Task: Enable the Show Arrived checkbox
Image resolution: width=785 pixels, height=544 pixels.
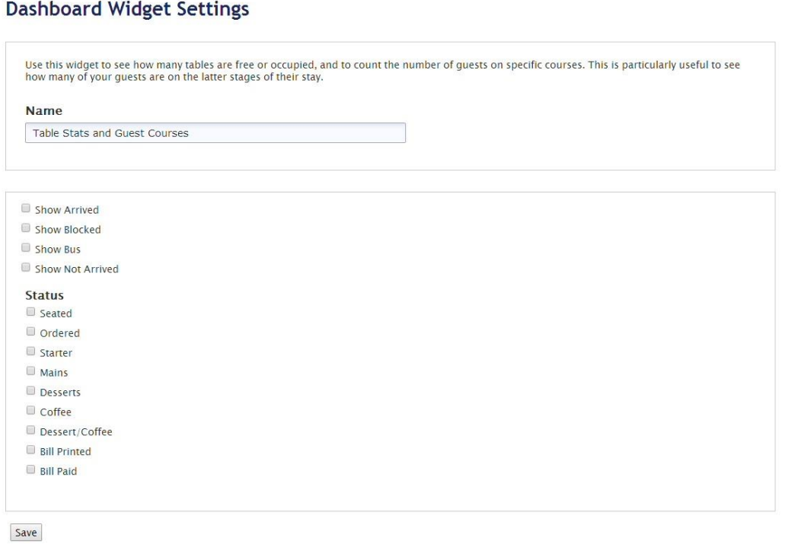Action: tap(26, 208)
